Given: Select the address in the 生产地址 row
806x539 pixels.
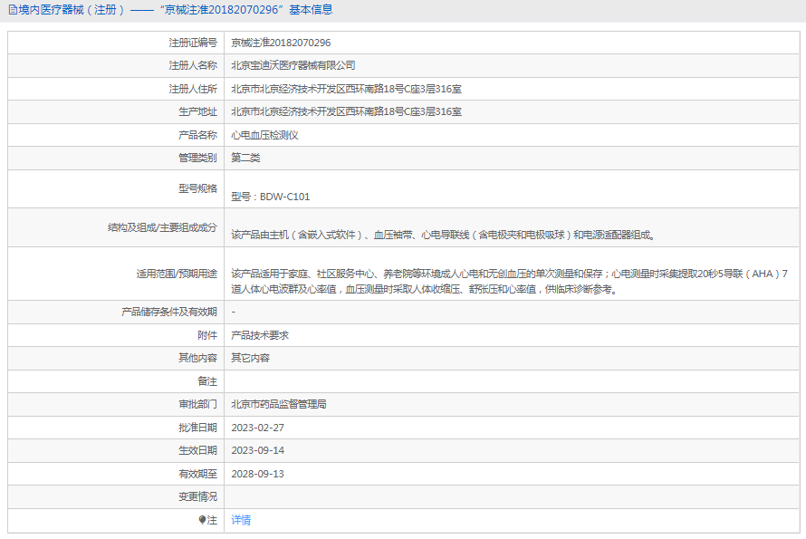Looking at the screenshot, I should [x=347, y=111].
